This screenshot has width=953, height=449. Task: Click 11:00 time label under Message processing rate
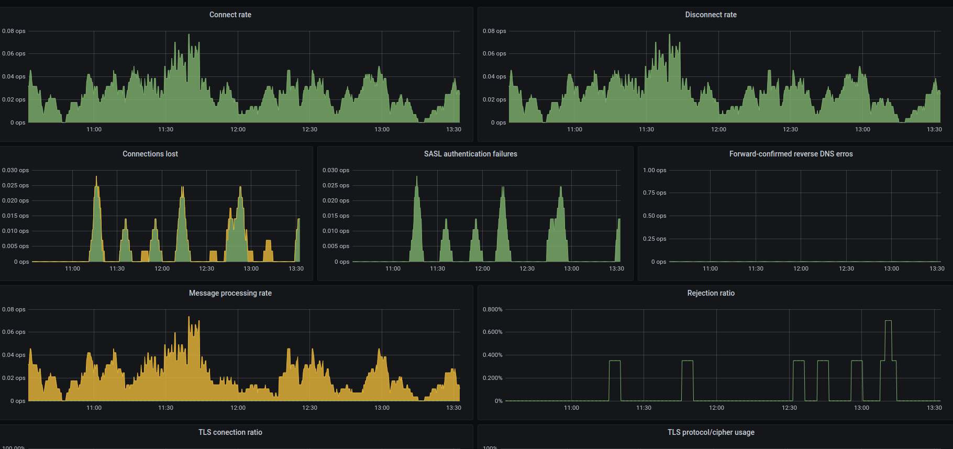[x=94, y=408]
